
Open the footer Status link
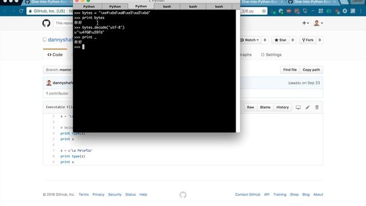[x=130, y=195]
